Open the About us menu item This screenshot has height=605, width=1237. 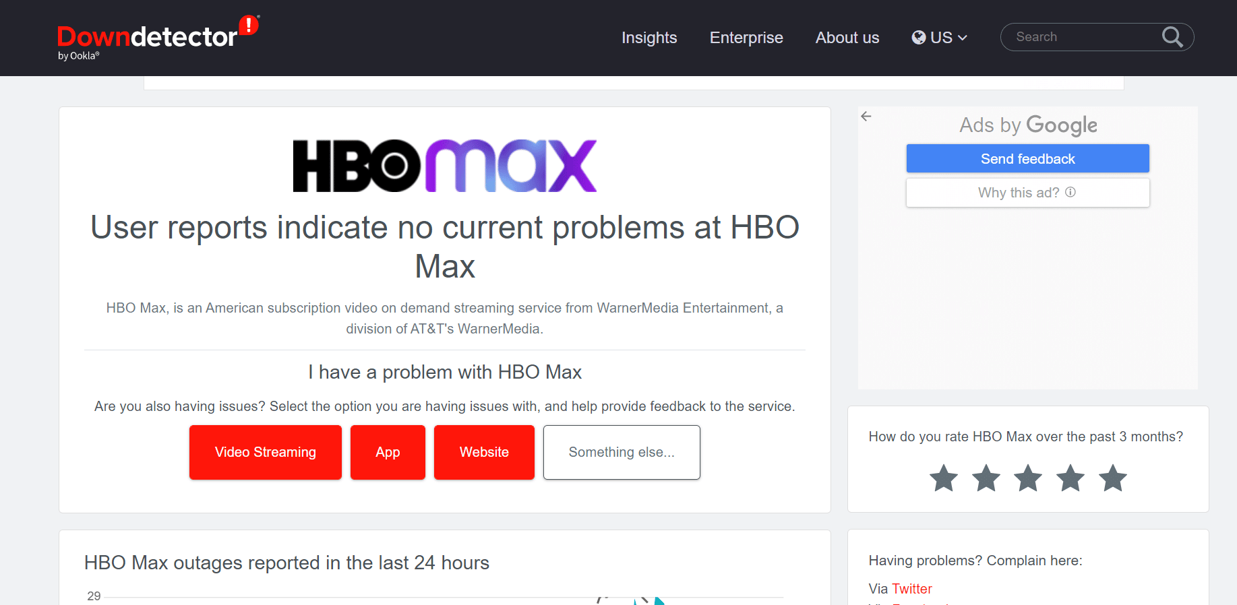[847, 38]
